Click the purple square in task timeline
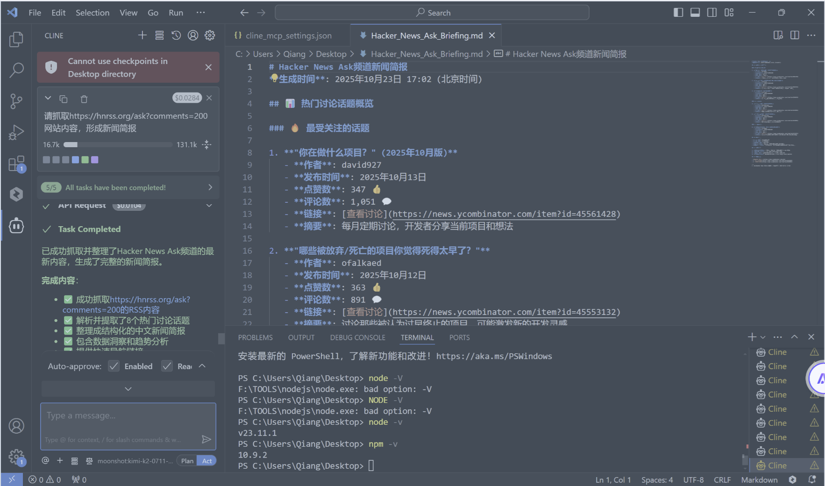The width and height of the screenshot is (825, 486). tap(95, 159)
